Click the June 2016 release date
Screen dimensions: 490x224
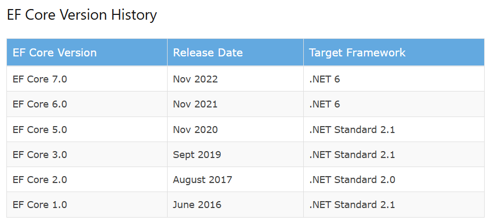197,205
